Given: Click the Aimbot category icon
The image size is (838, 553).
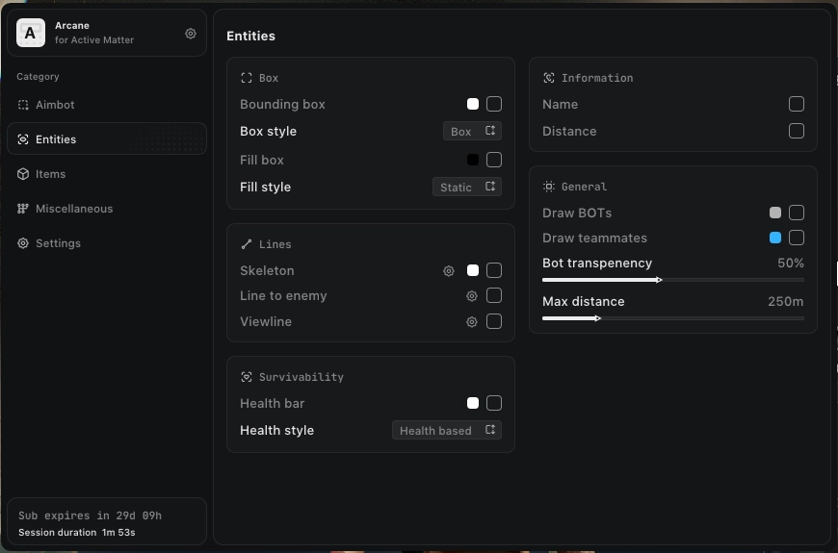Looking at the screenshot, I should coord(23,105).
